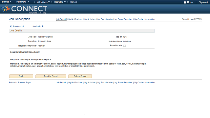Select Careers in the breadcrumb
This screenshot has height=118, width=210.
pyautogui.click(x=73, y=2)
